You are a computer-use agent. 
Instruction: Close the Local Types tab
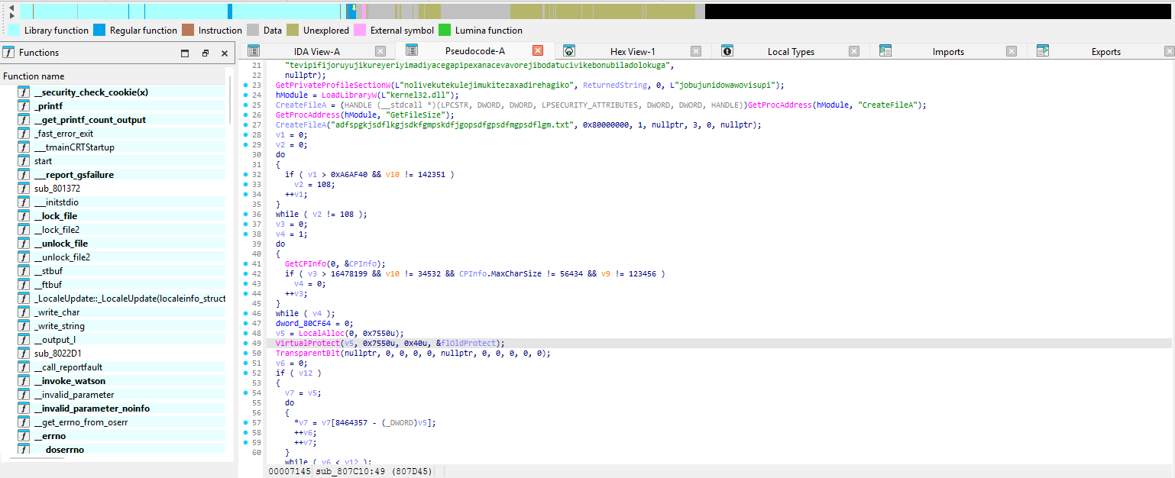[x=854, y=51]
